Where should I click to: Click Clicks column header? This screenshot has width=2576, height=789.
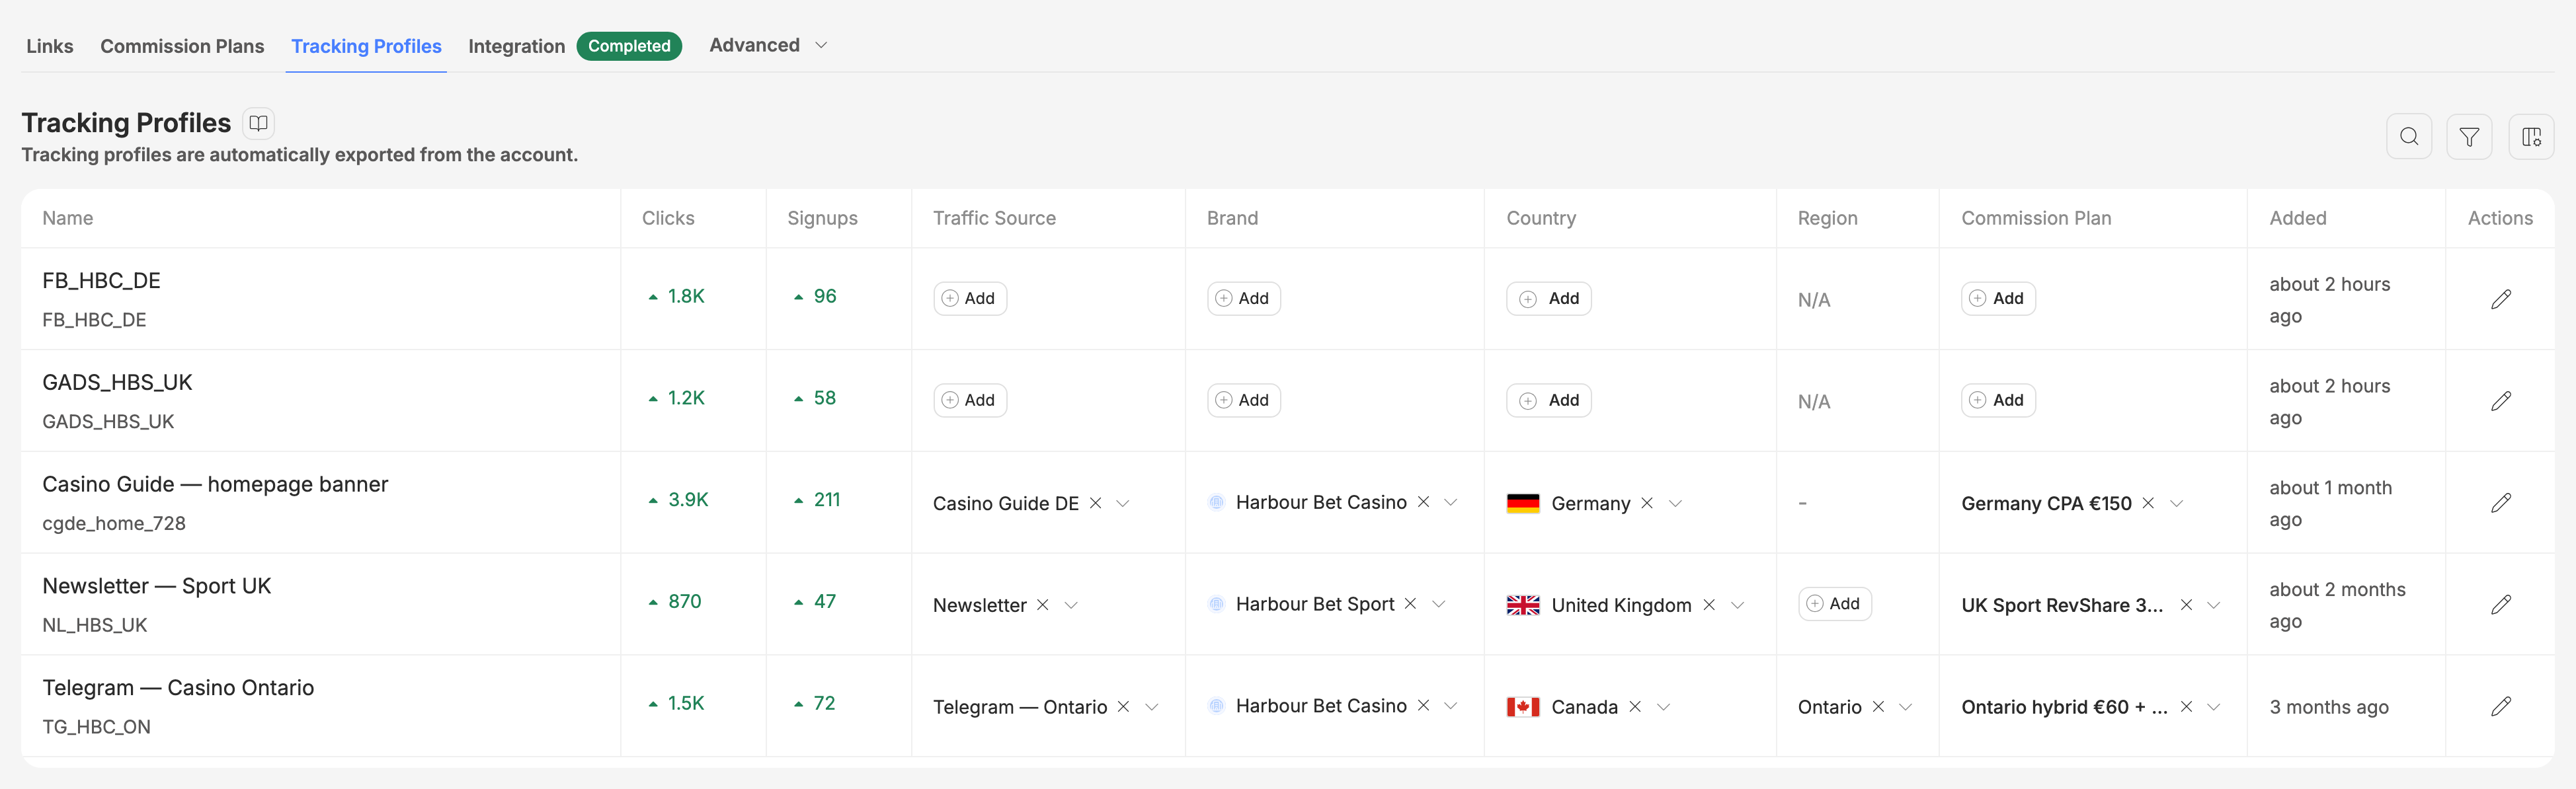click(x=668, y=218)
